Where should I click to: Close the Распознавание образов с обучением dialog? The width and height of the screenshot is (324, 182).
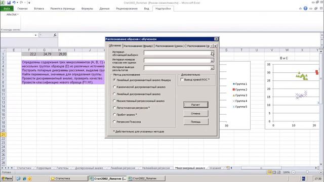coord(216,39)
